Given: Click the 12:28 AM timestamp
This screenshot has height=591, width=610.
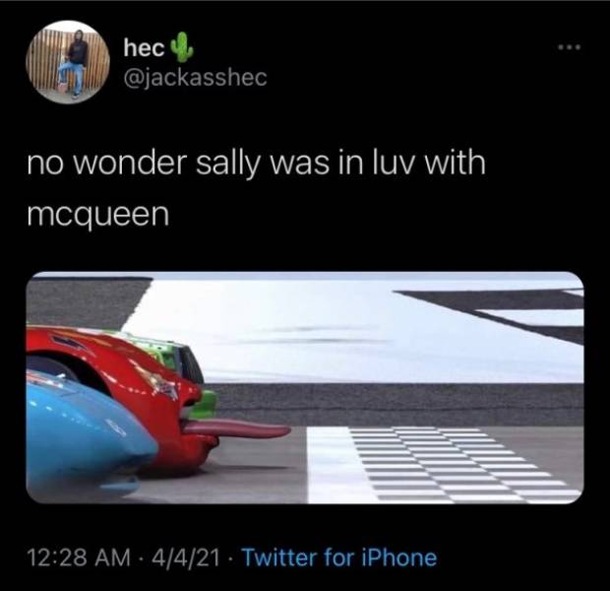Looking at the screenshot, I should [79, 558].
